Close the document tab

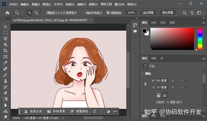[91, 20]
